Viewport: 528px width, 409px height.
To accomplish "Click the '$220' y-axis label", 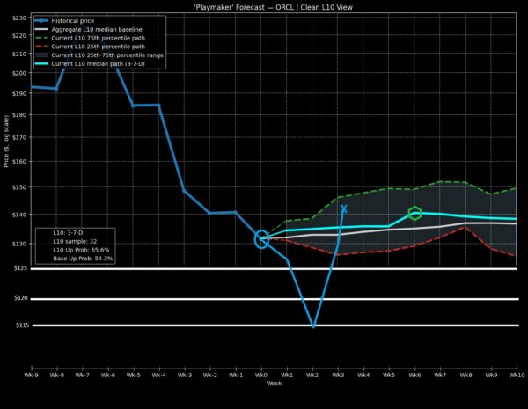I will click(19, 35).
